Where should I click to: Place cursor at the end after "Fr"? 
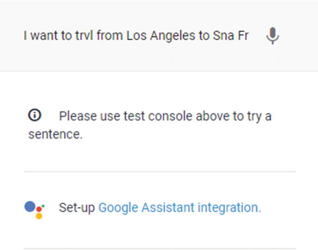[249, 36]
